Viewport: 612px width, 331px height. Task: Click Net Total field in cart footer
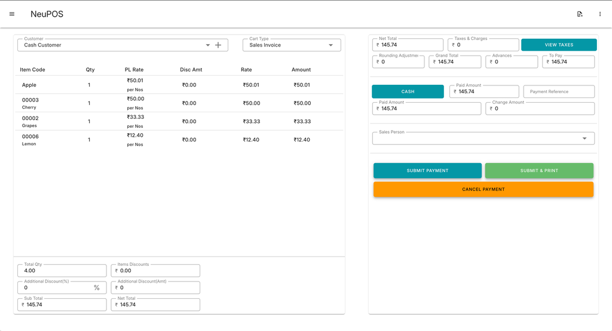pyautogui.click(x=155, y=305)
